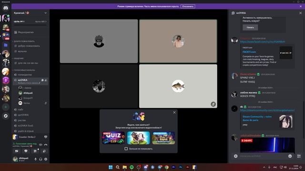Check the 'Больше не показывать' checkbox
305x171 pixels.
(x=126, y=149)
